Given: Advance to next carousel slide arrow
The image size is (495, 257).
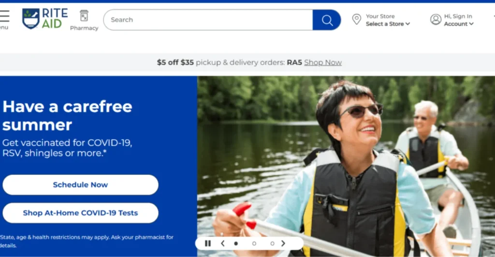Looking at the screenshot, I should pyautogui.click(x=283, y=243).
